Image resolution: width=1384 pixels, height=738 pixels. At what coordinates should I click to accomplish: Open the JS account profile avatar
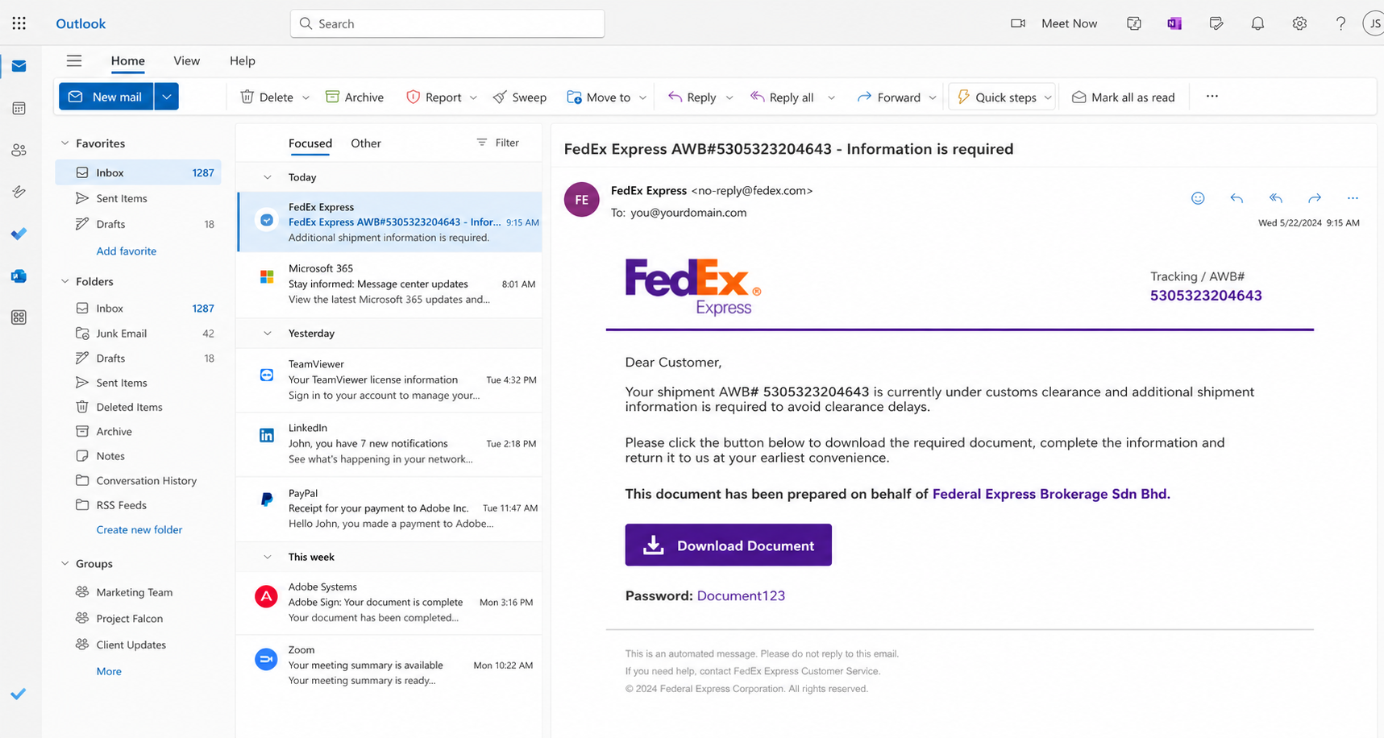click(x=1374, y=23)
